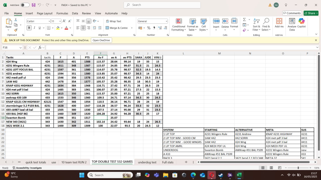Open the Add-ins icon
Image resolution: width=321 pixels, height=180 pixels.
click(279, 21)
